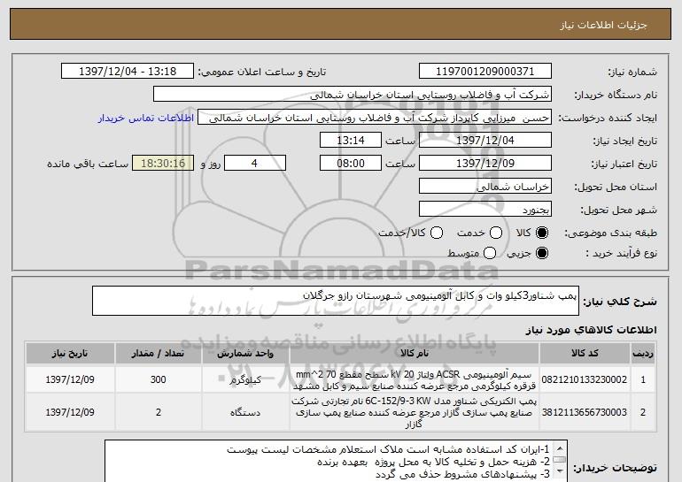682x482 pixels.
Task: Click the submersible electric pump item name
Action: click(415, 412)
